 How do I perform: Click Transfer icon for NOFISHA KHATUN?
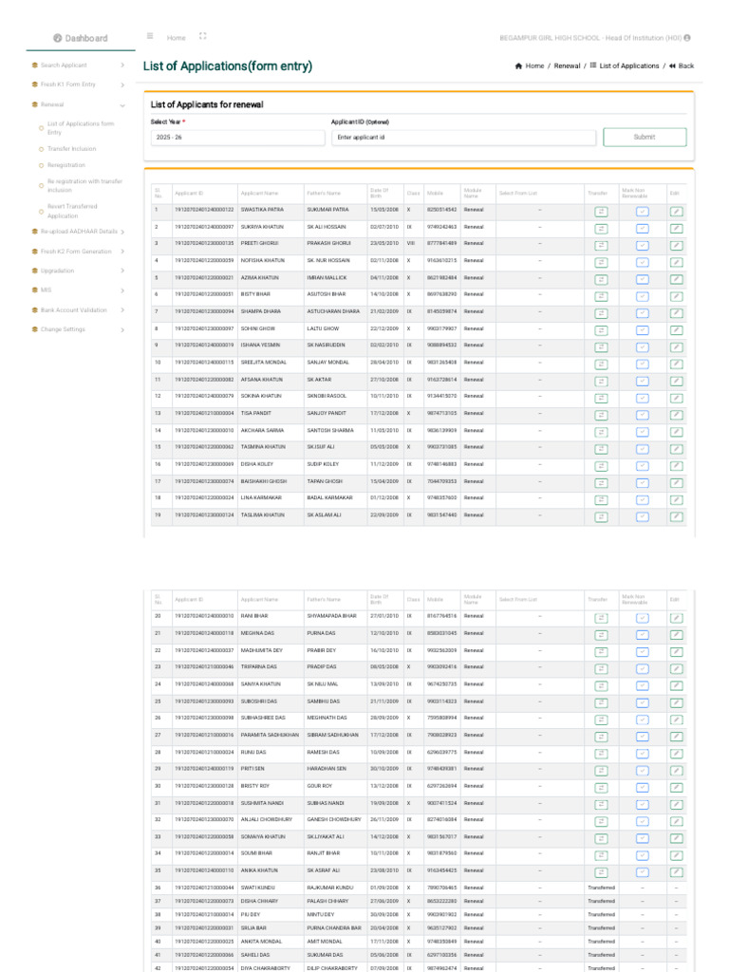(601, 262)
